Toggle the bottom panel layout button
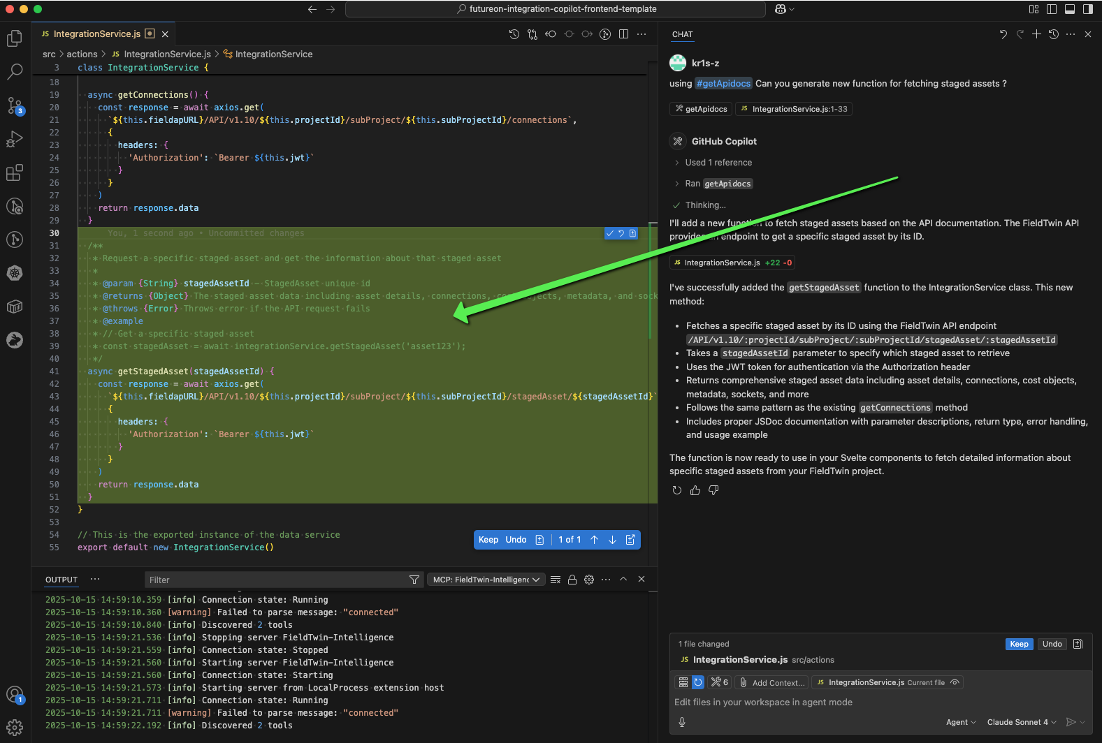The width and height of the screenshot is (1102, 743). [1069, 9]
